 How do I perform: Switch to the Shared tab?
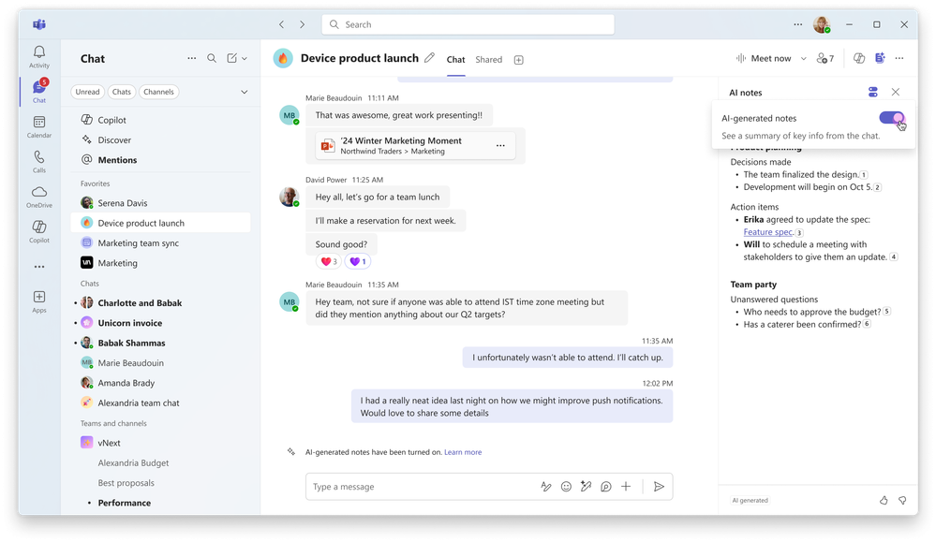coord(489,60)
